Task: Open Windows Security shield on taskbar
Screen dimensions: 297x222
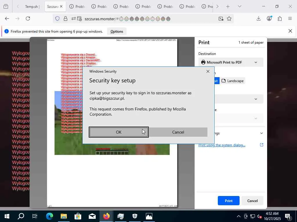Action: coord(135,216)
